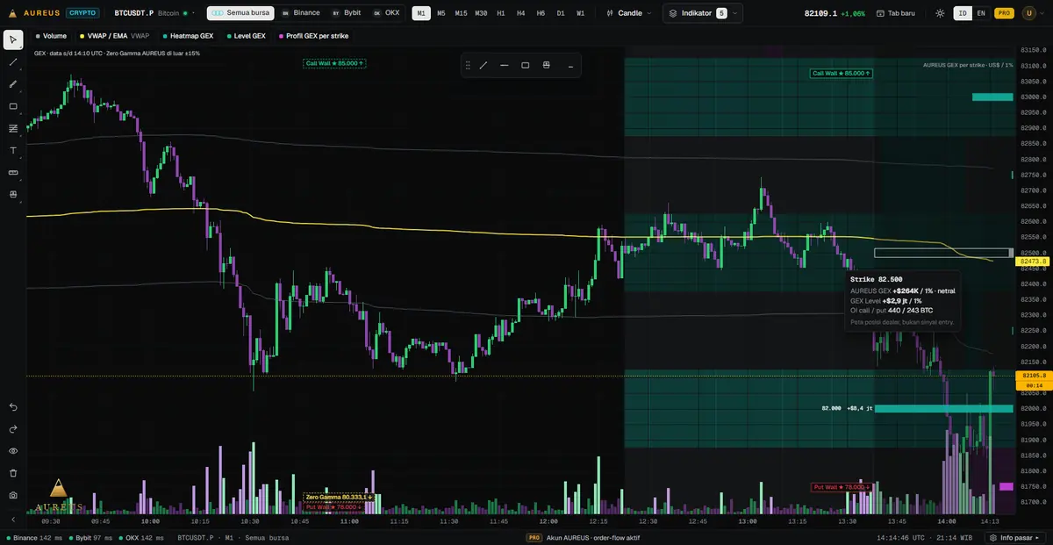
Task: Filter to OKX exchange
Action: 386,13
